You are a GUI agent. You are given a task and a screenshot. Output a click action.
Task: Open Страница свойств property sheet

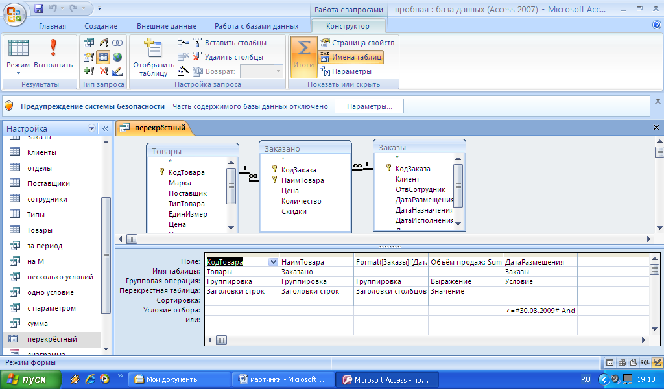click(357, 43)
